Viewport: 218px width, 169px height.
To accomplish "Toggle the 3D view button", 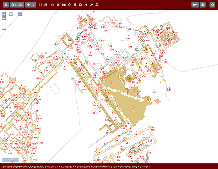I will click(x=11, y=14).
